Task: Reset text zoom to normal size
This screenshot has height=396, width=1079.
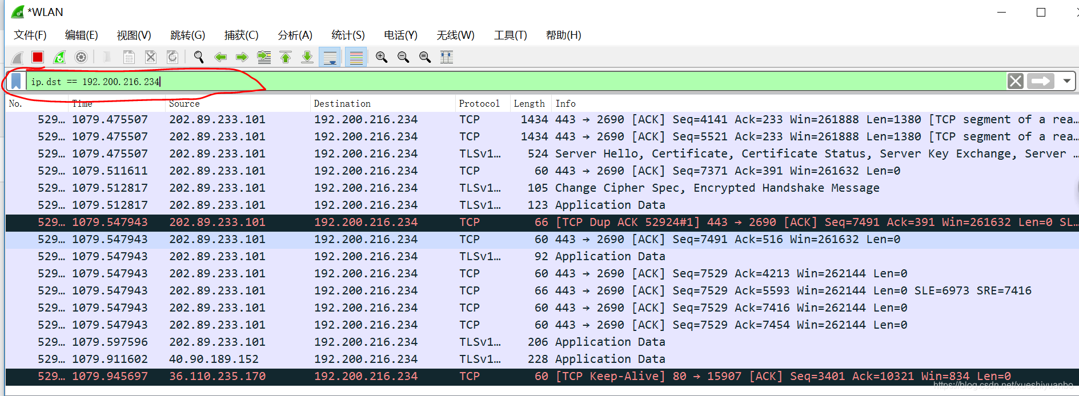Action: [425, 57]
